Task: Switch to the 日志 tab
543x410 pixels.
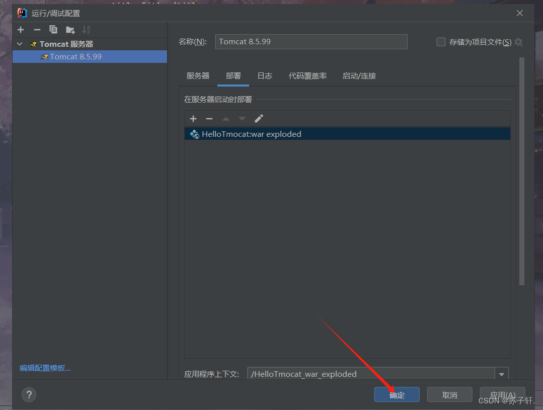Action: (265, 76)
